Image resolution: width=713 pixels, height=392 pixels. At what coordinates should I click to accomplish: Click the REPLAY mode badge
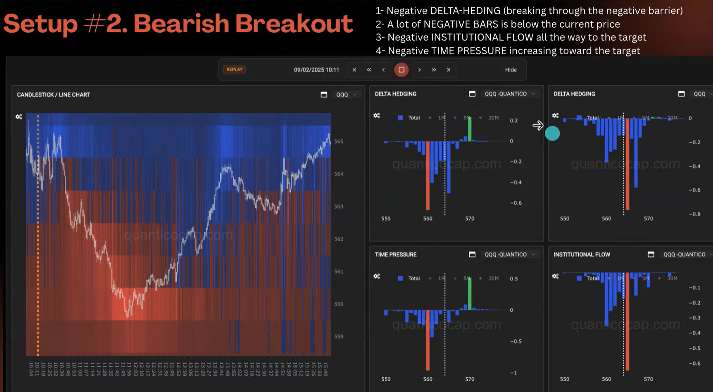pos(234,69)
